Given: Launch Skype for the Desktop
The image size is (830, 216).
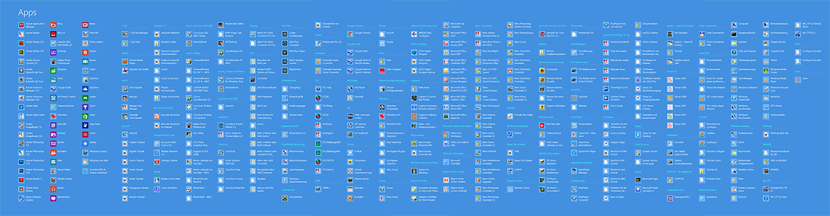Looking at the screenshot, I should (x=647, y=134).
